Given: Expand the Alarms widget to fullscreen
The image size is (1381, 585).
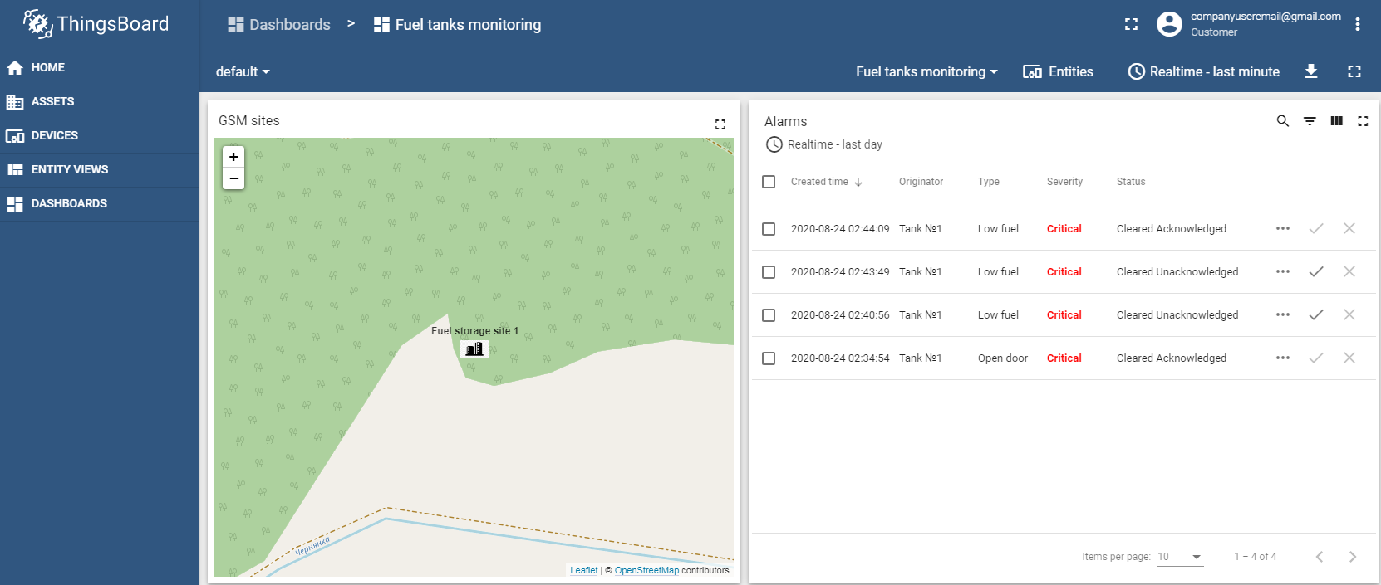Looking at the screenshot, I should [x=1363, y=121].
